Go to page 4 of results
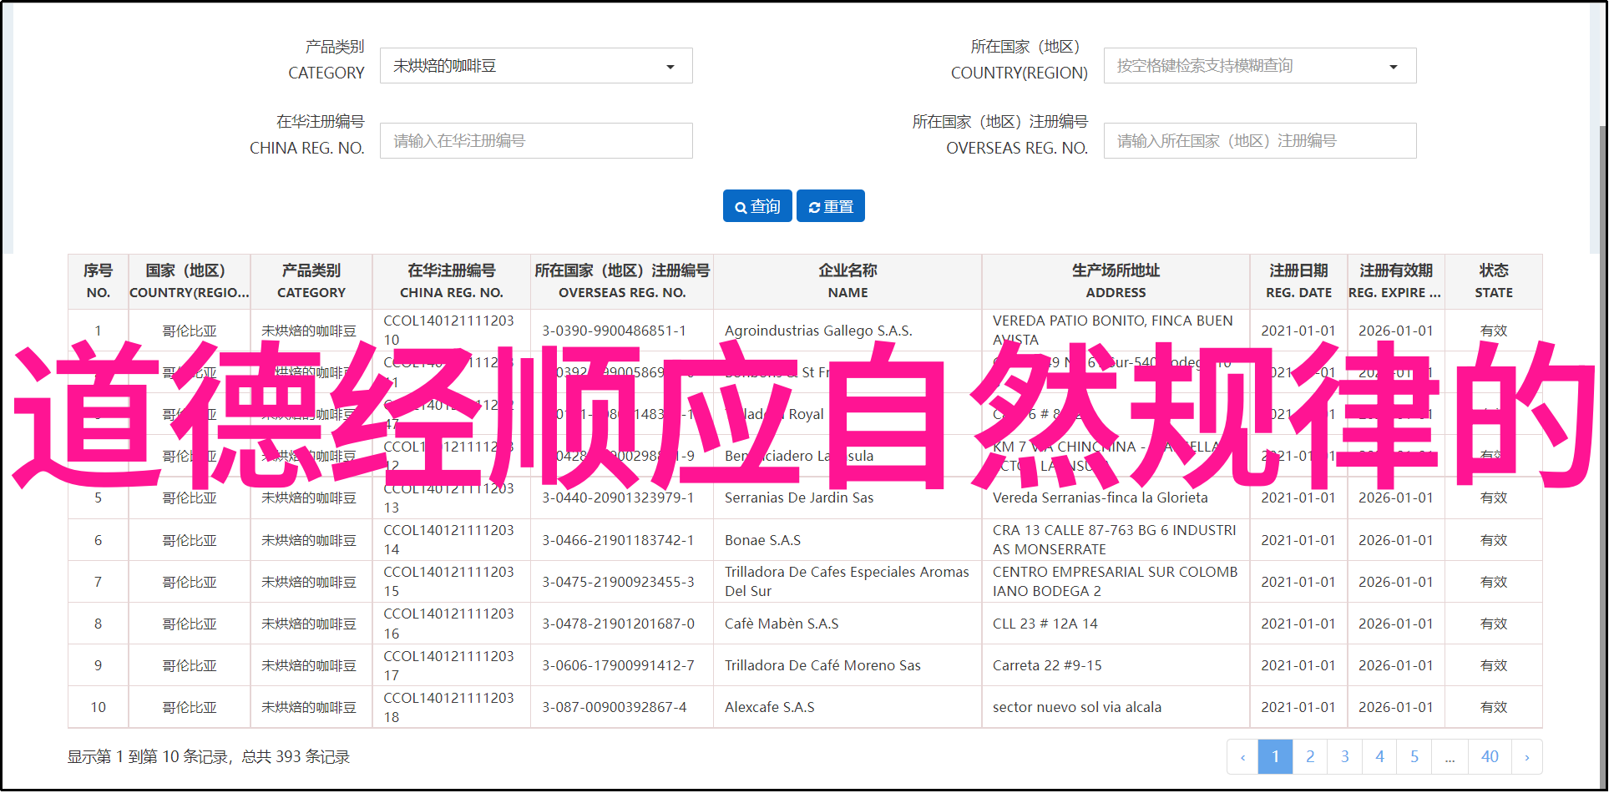The image size is (1609, 793). 1379,757
